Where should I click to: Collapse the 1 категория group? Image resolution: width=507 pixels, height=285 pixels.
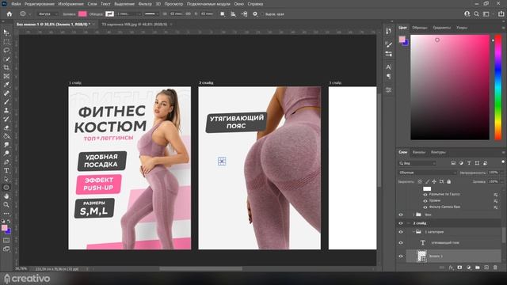[x=414, y=232]
